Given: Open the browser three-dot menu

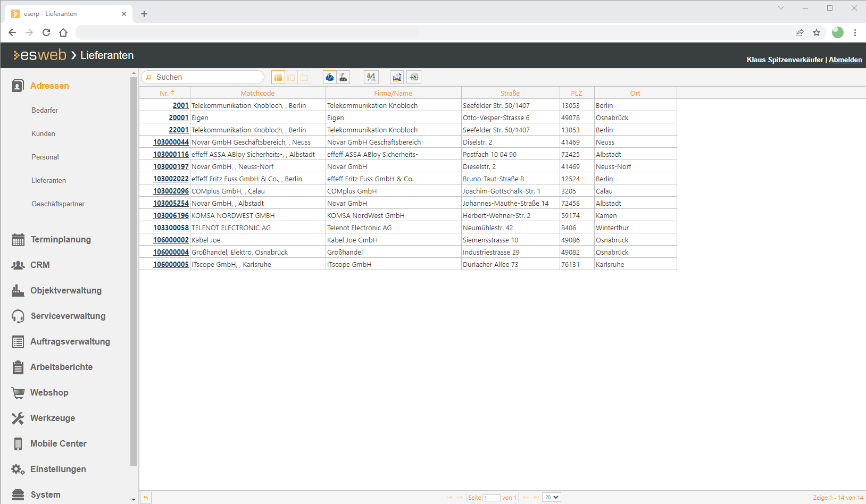Looking at the screenshot, I should (855, 32).
